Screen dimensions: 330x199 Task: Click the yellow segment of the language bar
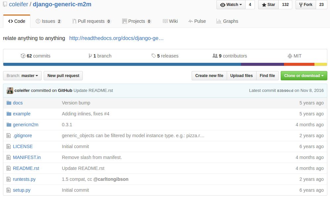click(321, 64)
